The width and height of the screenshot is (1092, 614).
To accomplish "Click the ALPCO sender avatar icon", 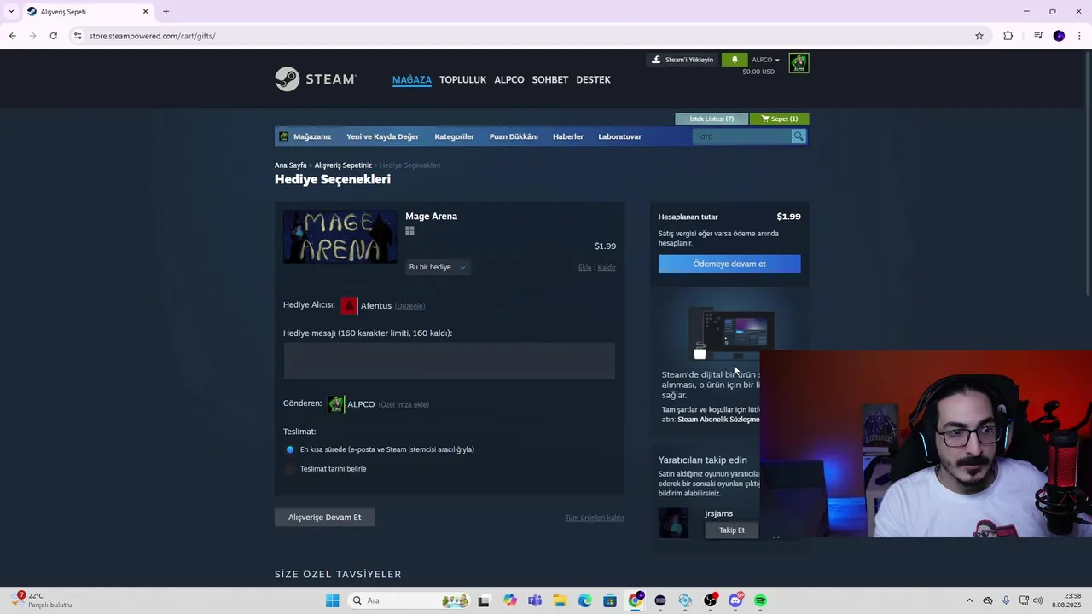I will click(x=336, y=403).
